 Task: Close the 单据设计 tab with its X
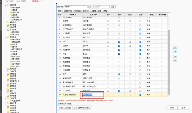(x=42, y=1)
